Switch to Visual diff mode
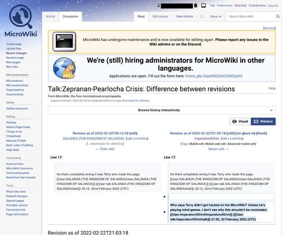This screenshot has height=235, width=282. [x=240, y=121]
